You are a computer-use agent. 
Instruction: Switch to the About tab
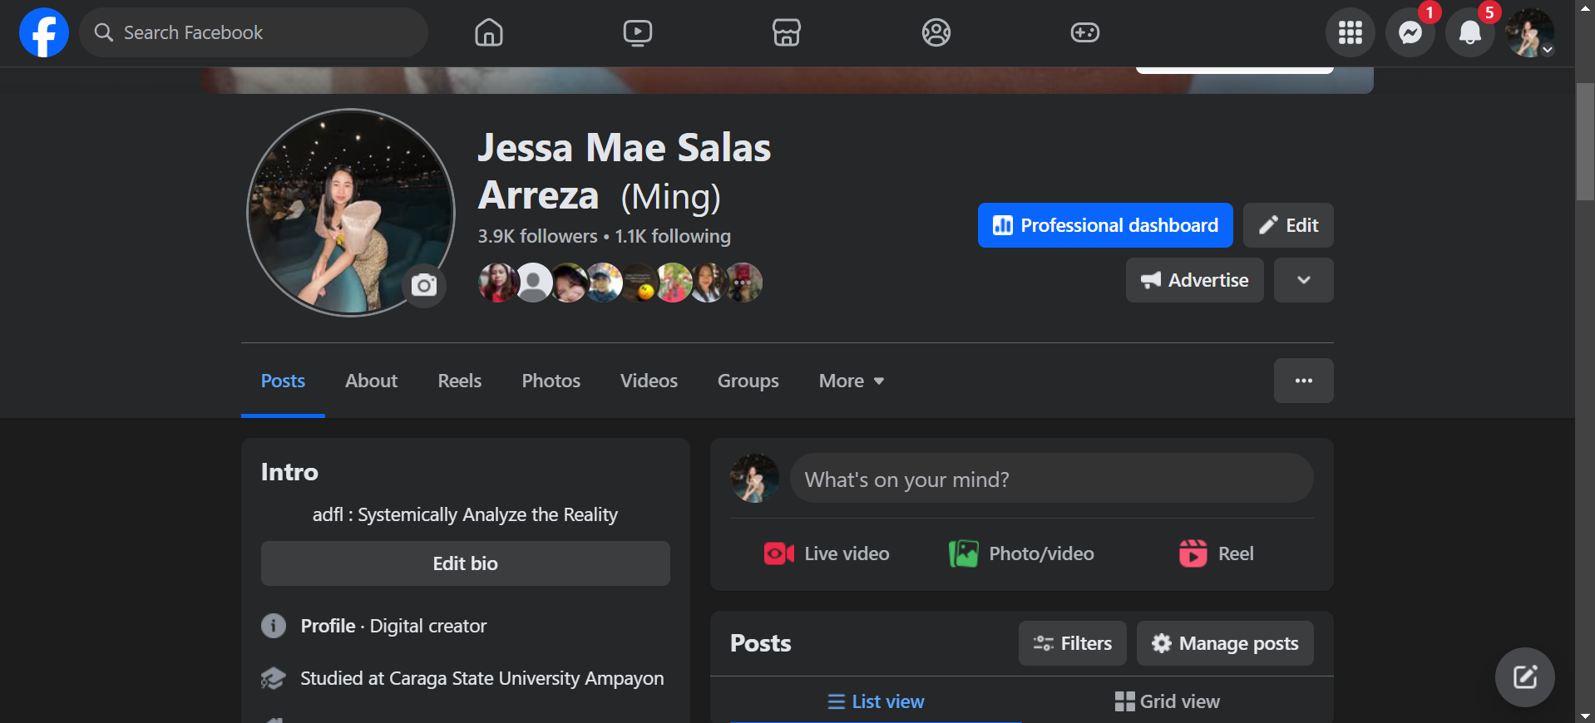371,381
